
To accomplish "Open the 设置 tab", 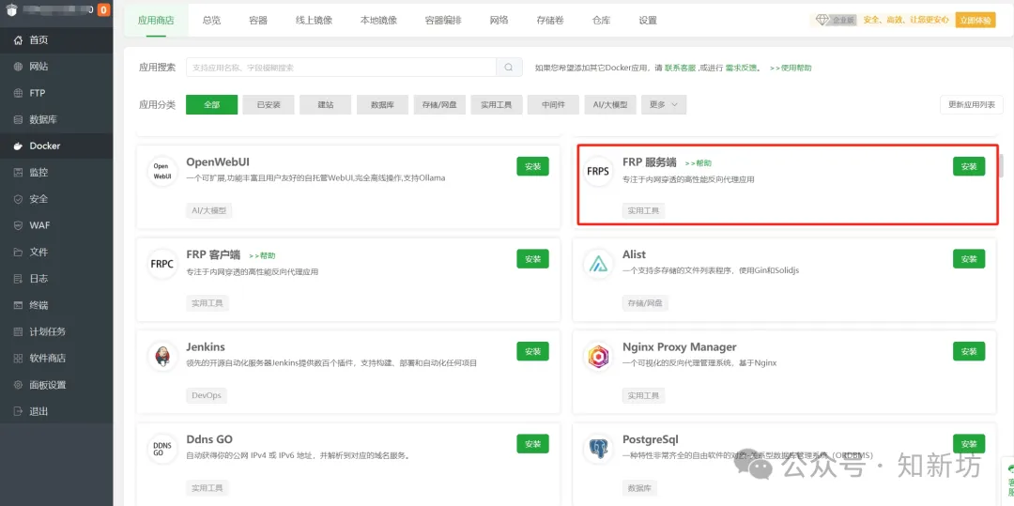I will 647,20.
